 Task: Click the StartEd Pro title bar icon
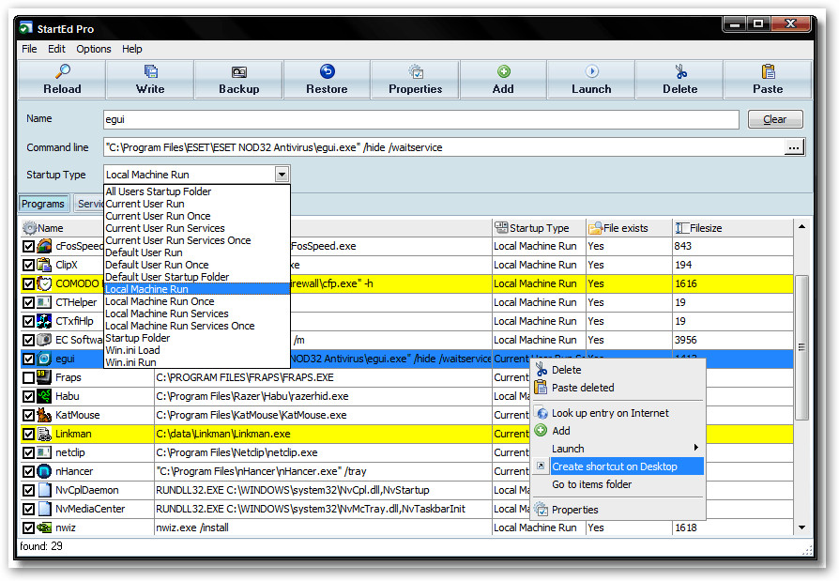[x=26, y=28]
